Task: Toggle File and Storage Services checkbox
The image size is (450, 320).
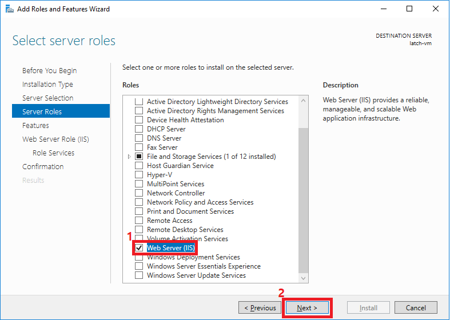Action: click(x=139, y=157)
